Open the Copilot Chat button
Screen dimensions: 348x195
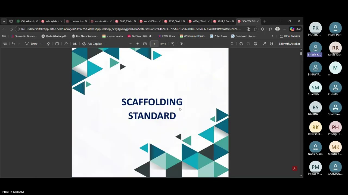point(296,29)
